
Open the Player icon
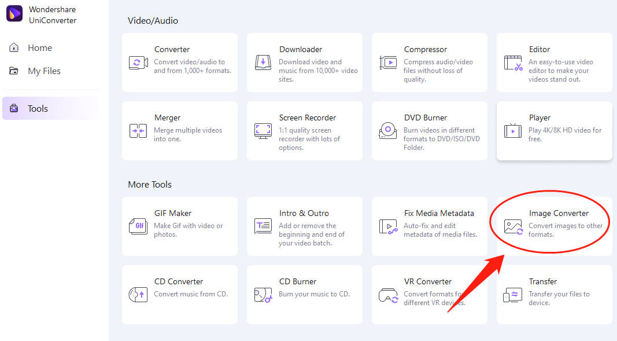[513, 131]
